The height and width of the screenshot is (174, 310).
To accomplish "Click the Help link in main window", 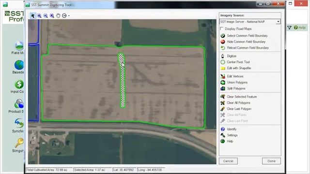I will pyautogui.click(x=300, y=28).
